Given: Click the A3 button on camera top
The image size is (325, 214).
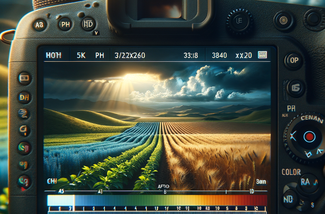Looking at the screenshot, I should pos(40,25).
